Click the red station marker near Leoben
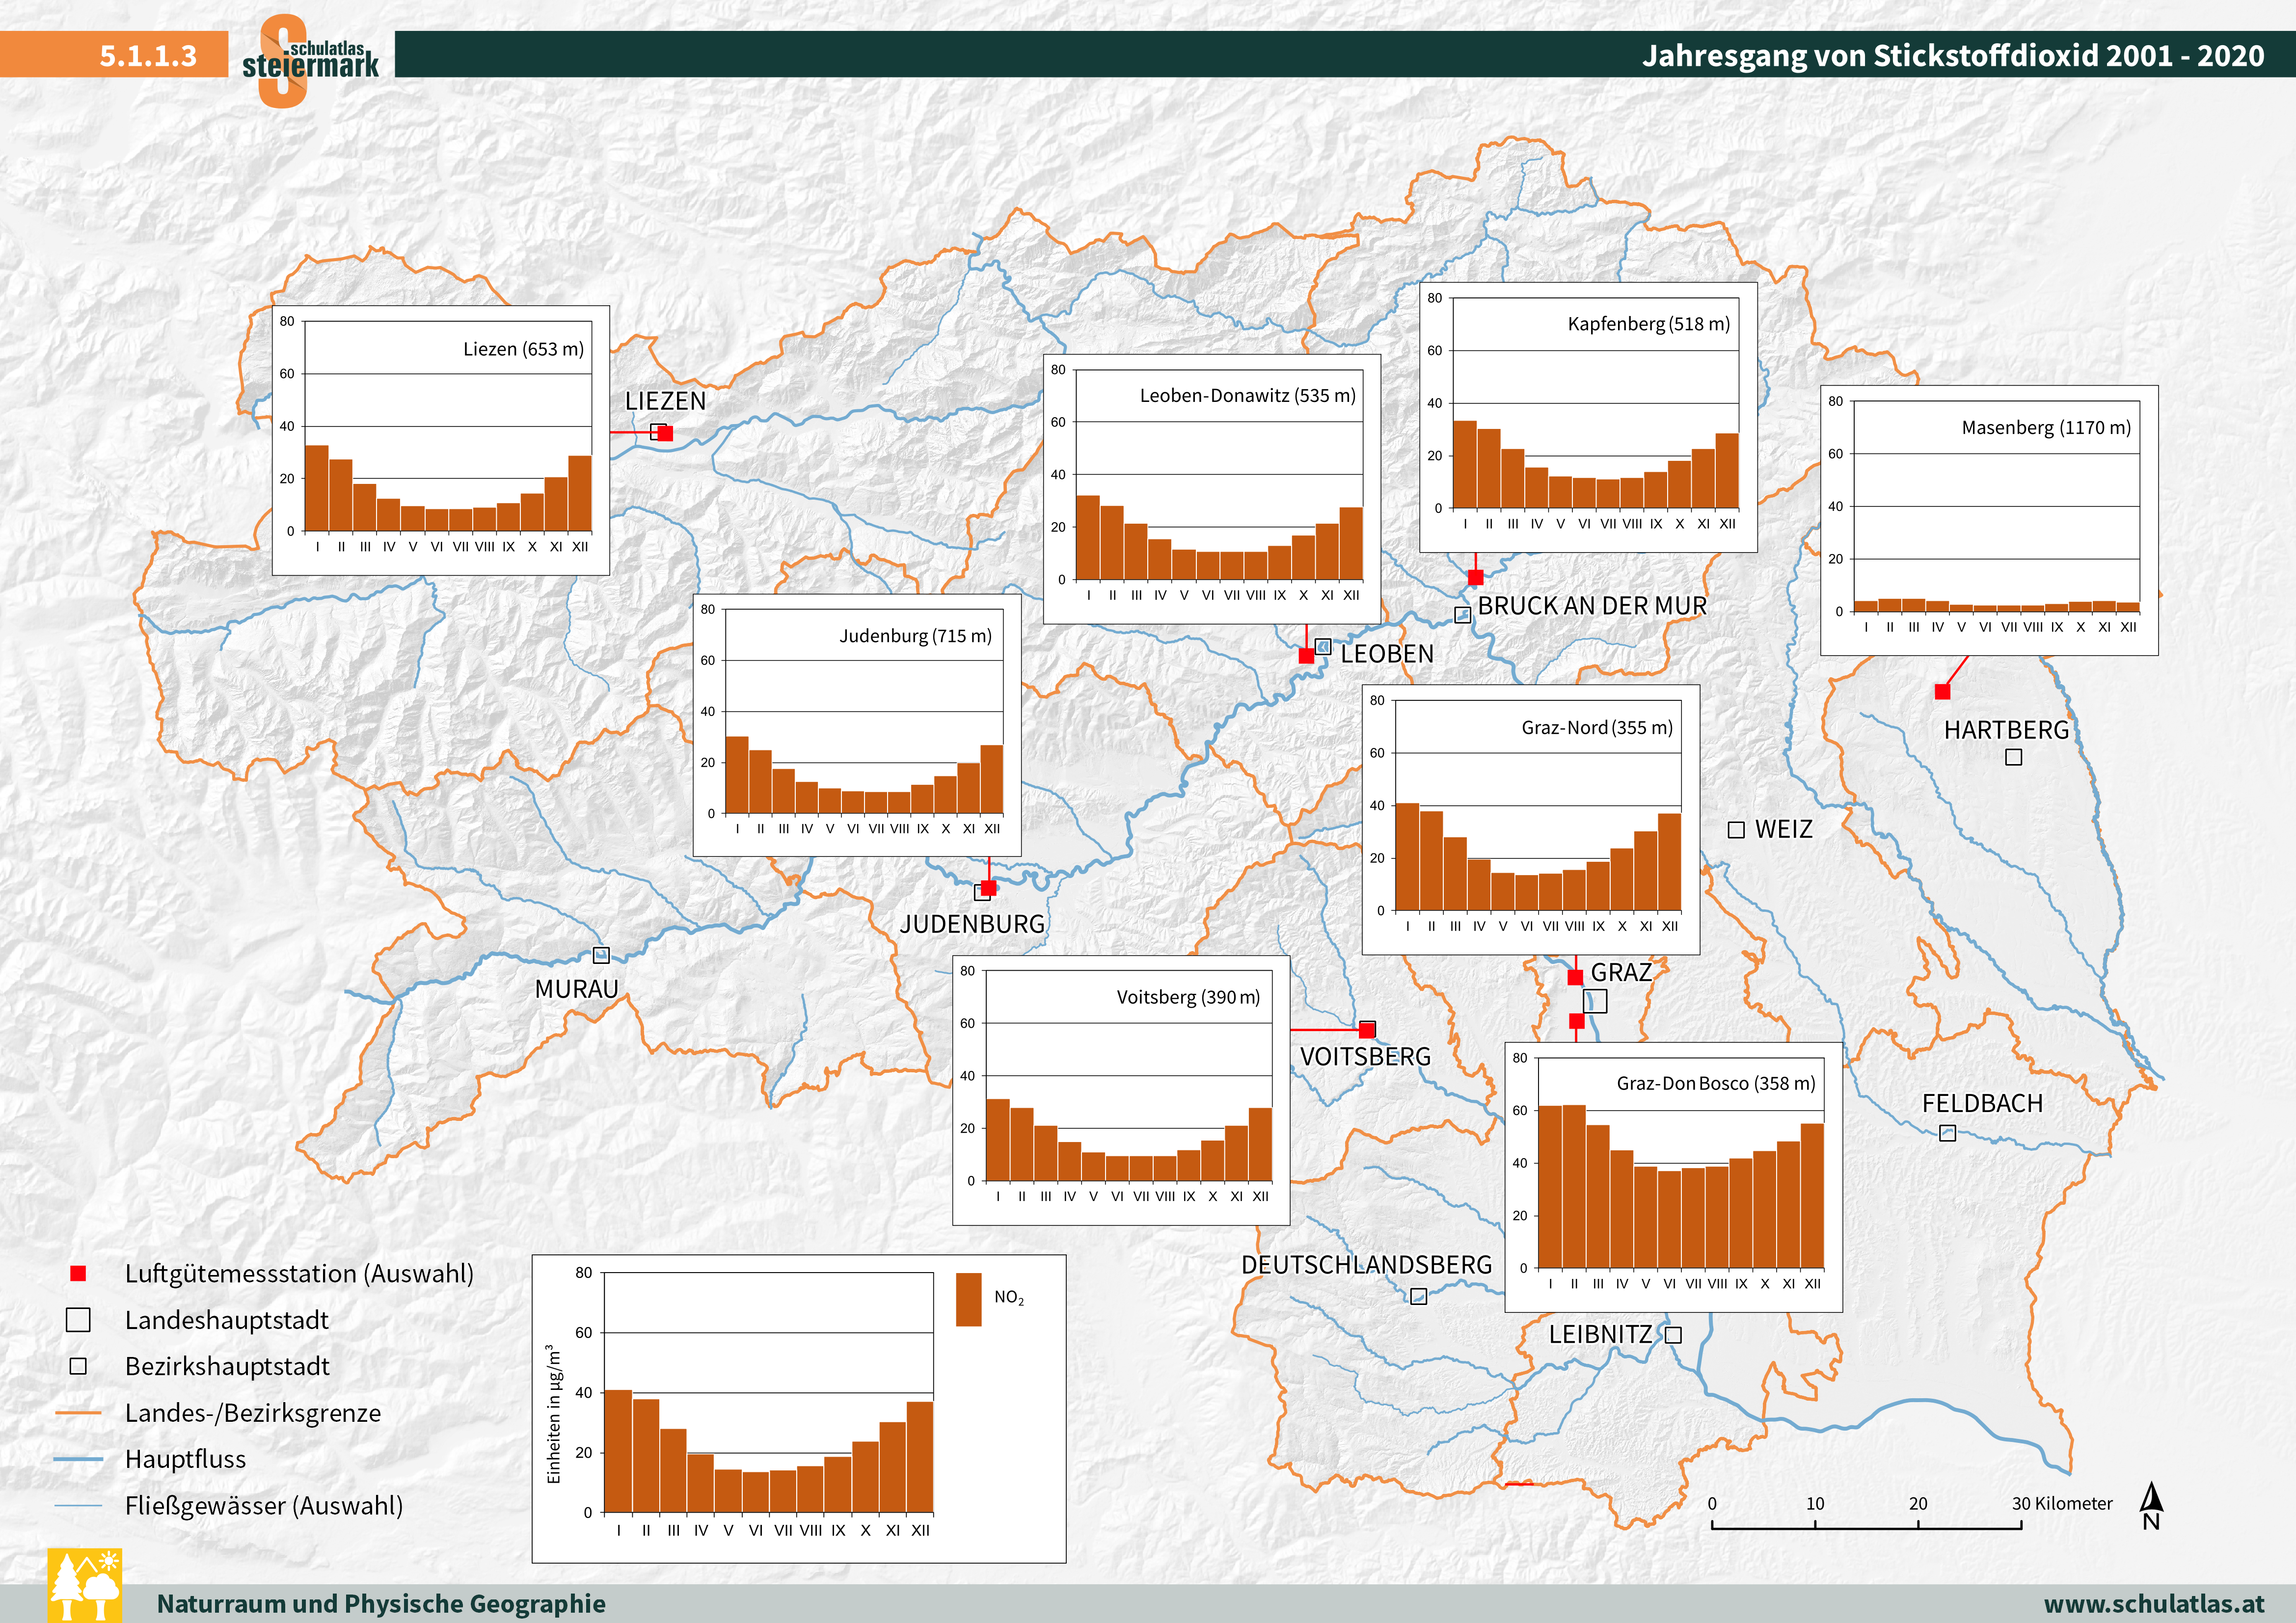Viewport: 2296px width, 1623px height. pos(1306,656)
